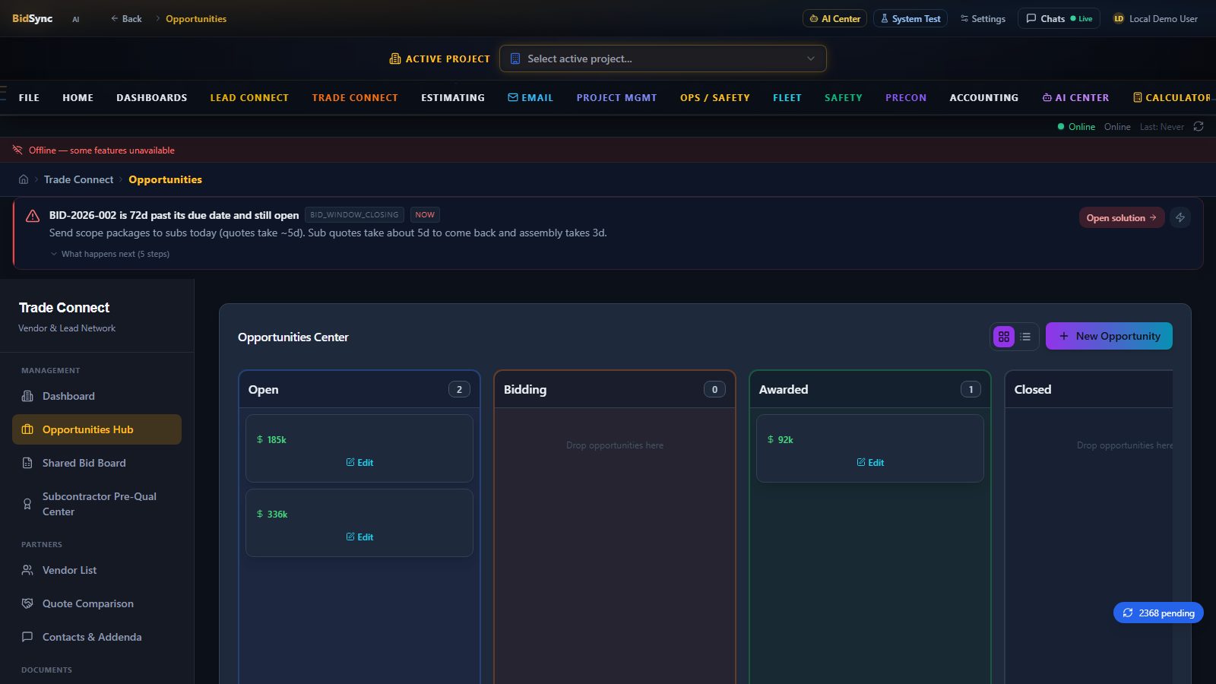1216x684 pixels.
Task: Click the Vendor List people icon
Action: (x=27, y=570)
